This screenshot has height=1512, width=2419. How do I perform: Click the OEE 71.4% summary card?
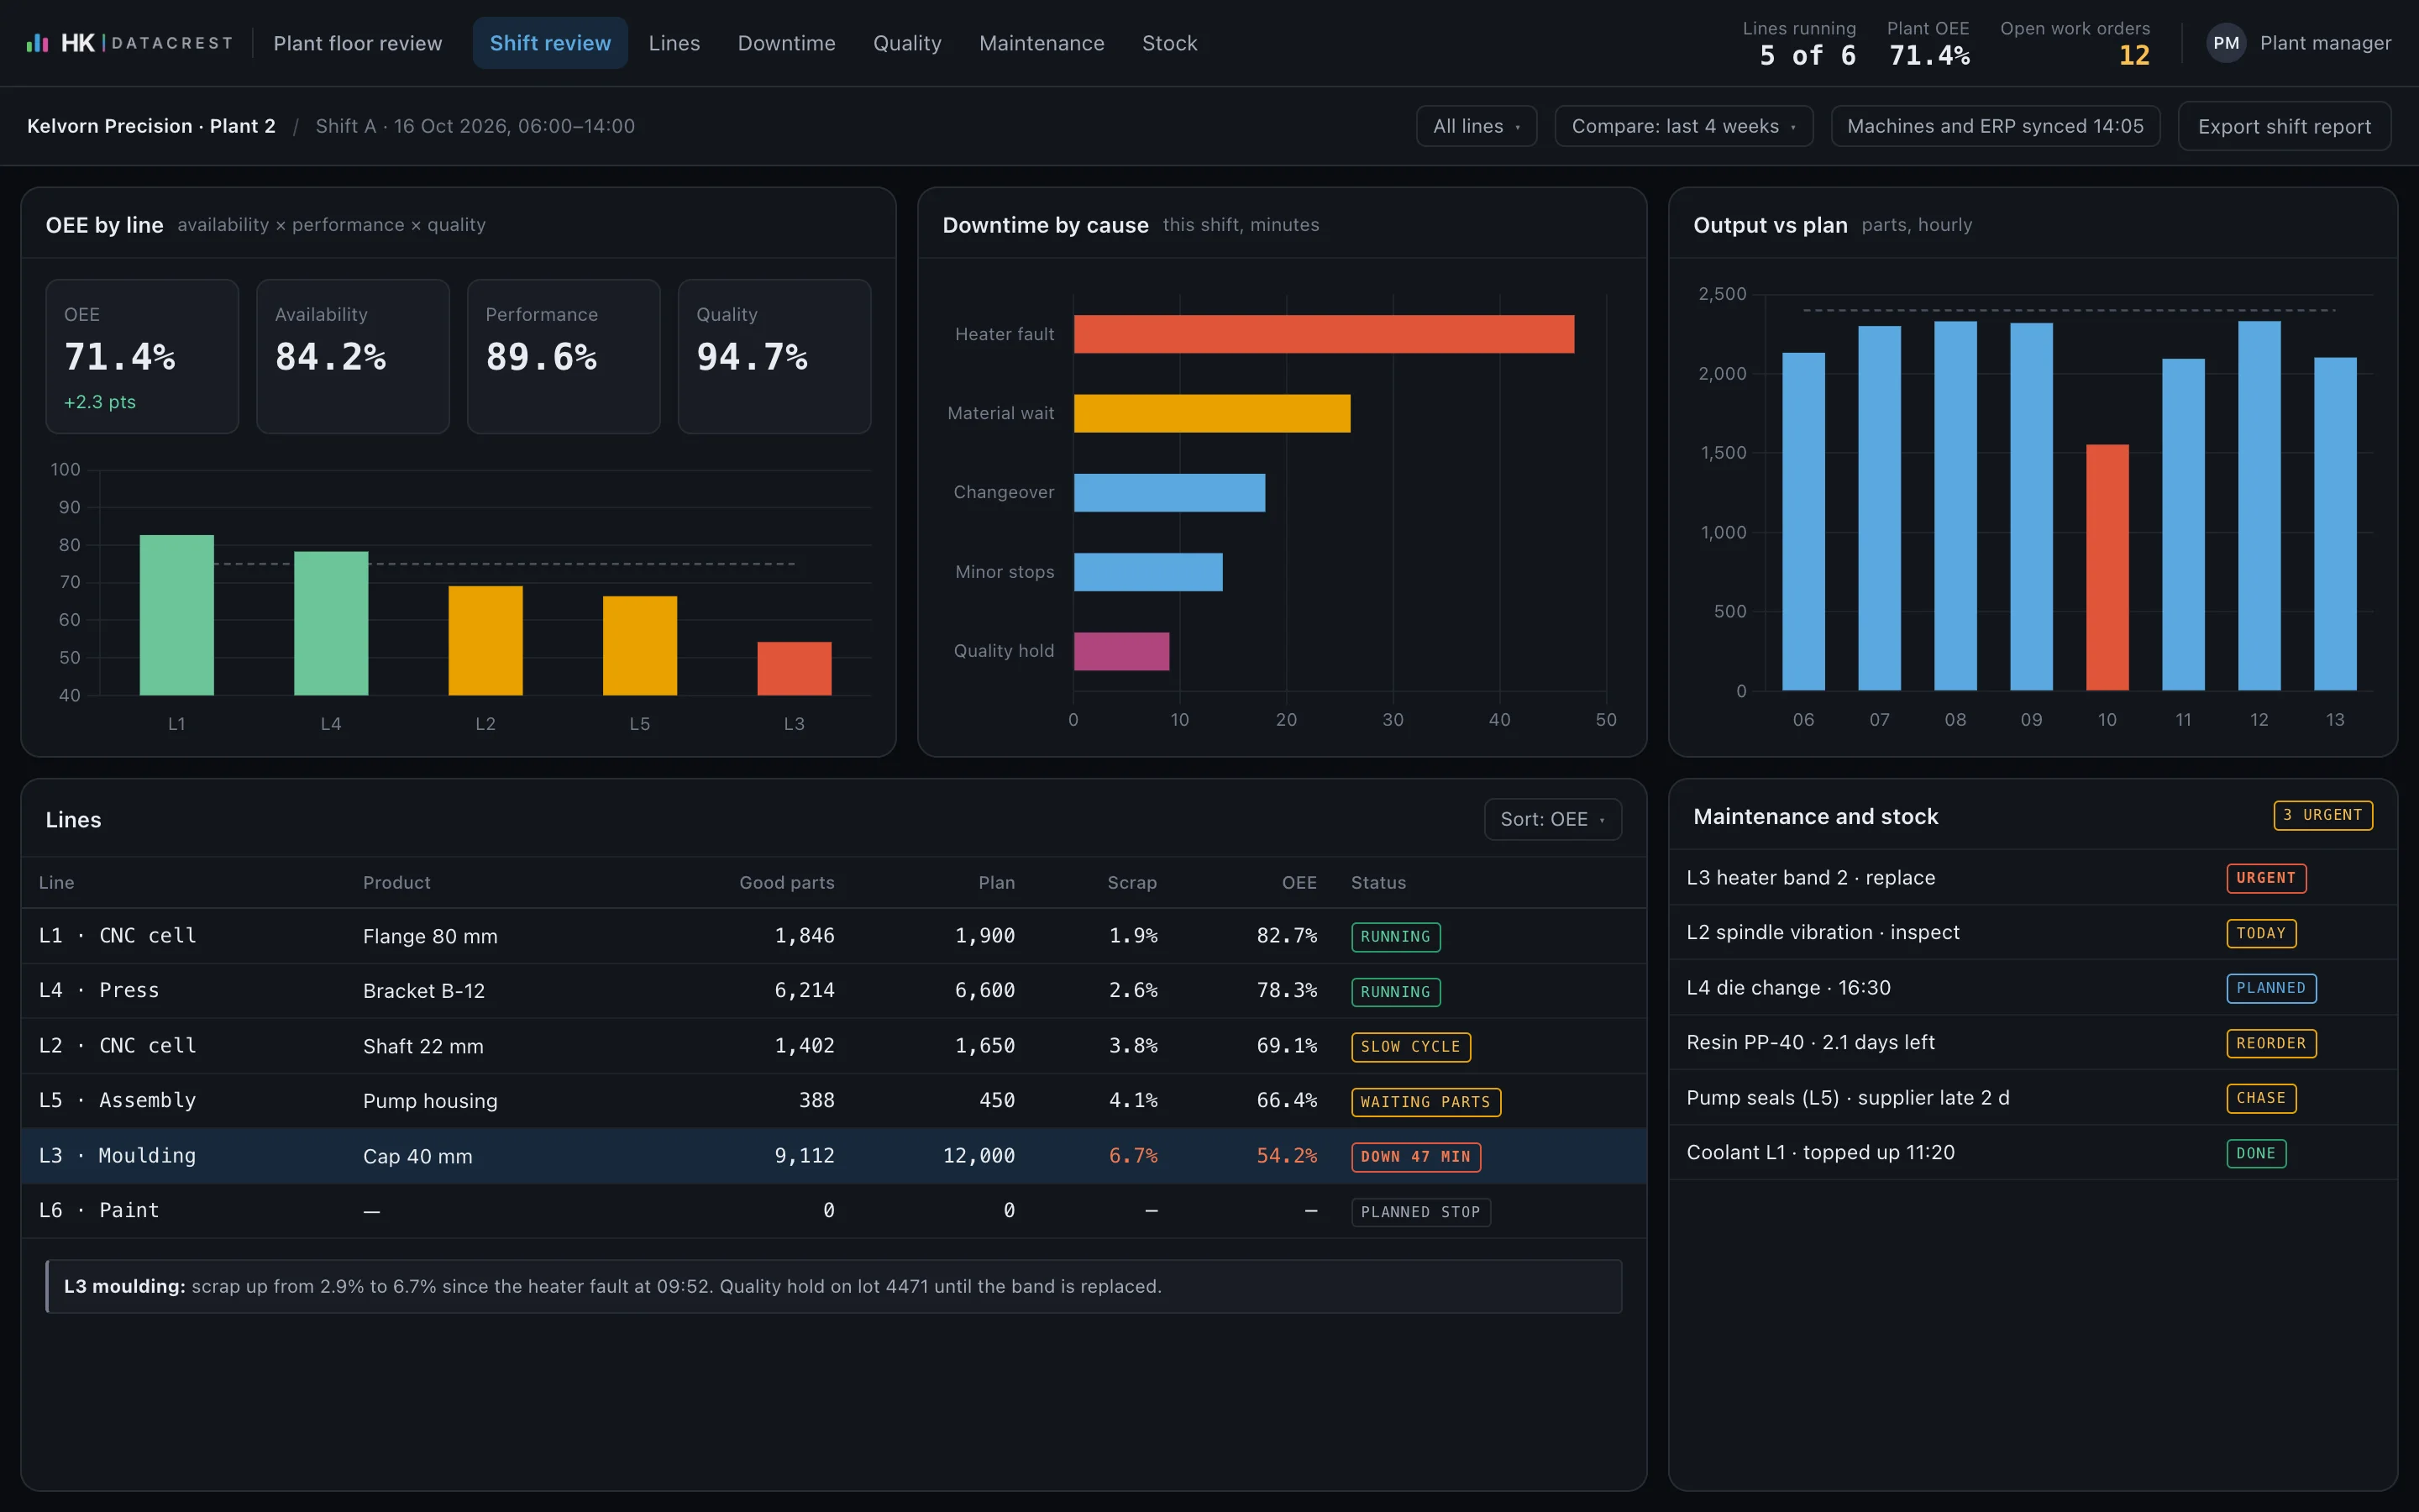pos(142,356)
